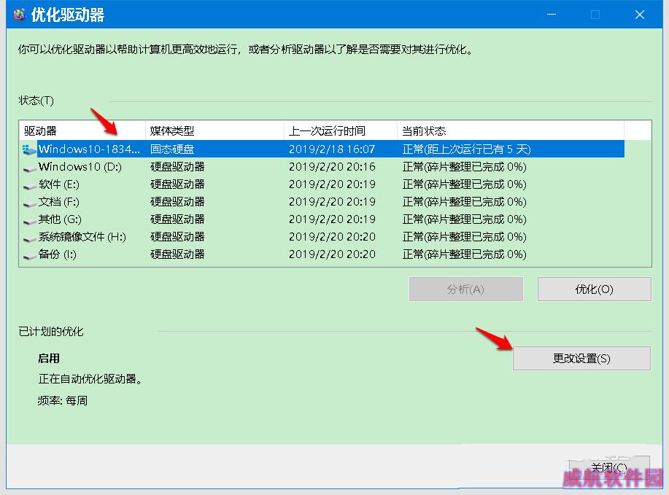Click the 备份 (I:) drive icon
This screenshot has height=495, width=669.
[x=29, y=255]
